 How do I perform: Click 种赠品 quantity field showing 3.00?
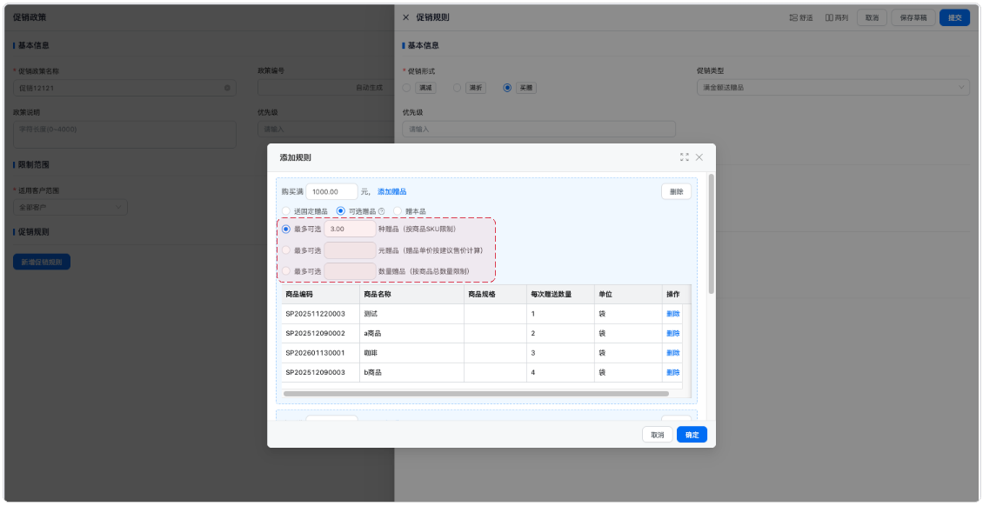pyautogui.click(x=350, y=230)
